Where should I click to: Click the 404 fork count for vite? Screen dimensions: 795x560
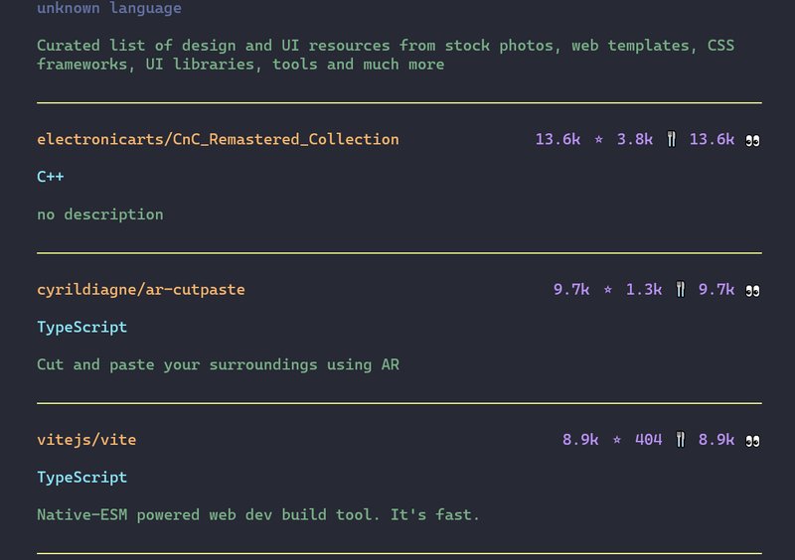(x=648, y=440)
